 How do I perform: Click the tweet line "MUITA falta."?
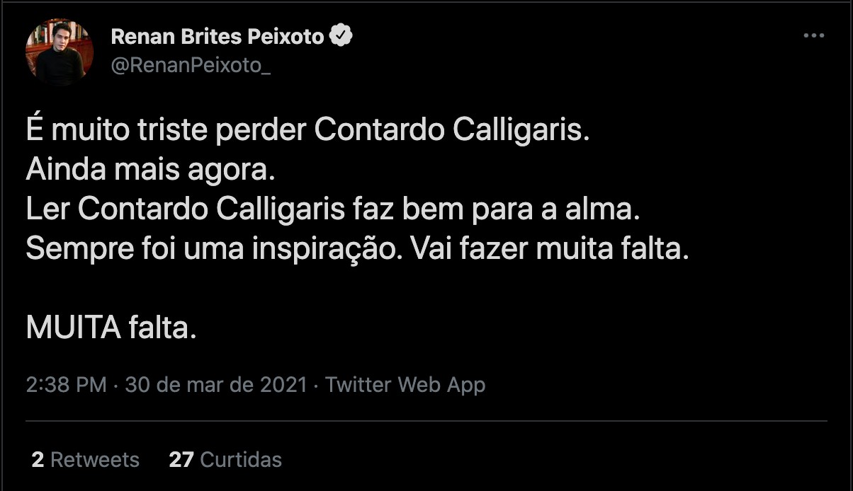pos(111,329)
